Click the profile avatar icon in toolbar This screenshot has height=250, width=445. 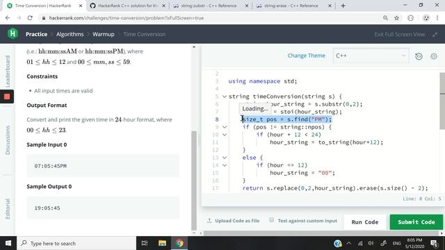coord(426,18)
